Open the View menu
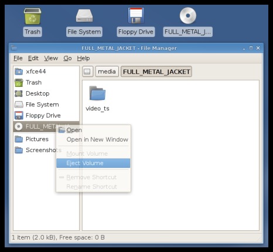The width and height of the screenshot is (273, 252). 51,58
